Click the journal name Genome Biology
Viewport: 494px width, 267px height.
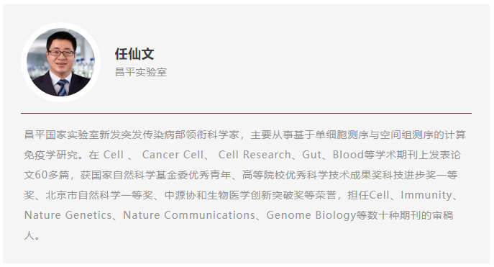coord(311,215)
